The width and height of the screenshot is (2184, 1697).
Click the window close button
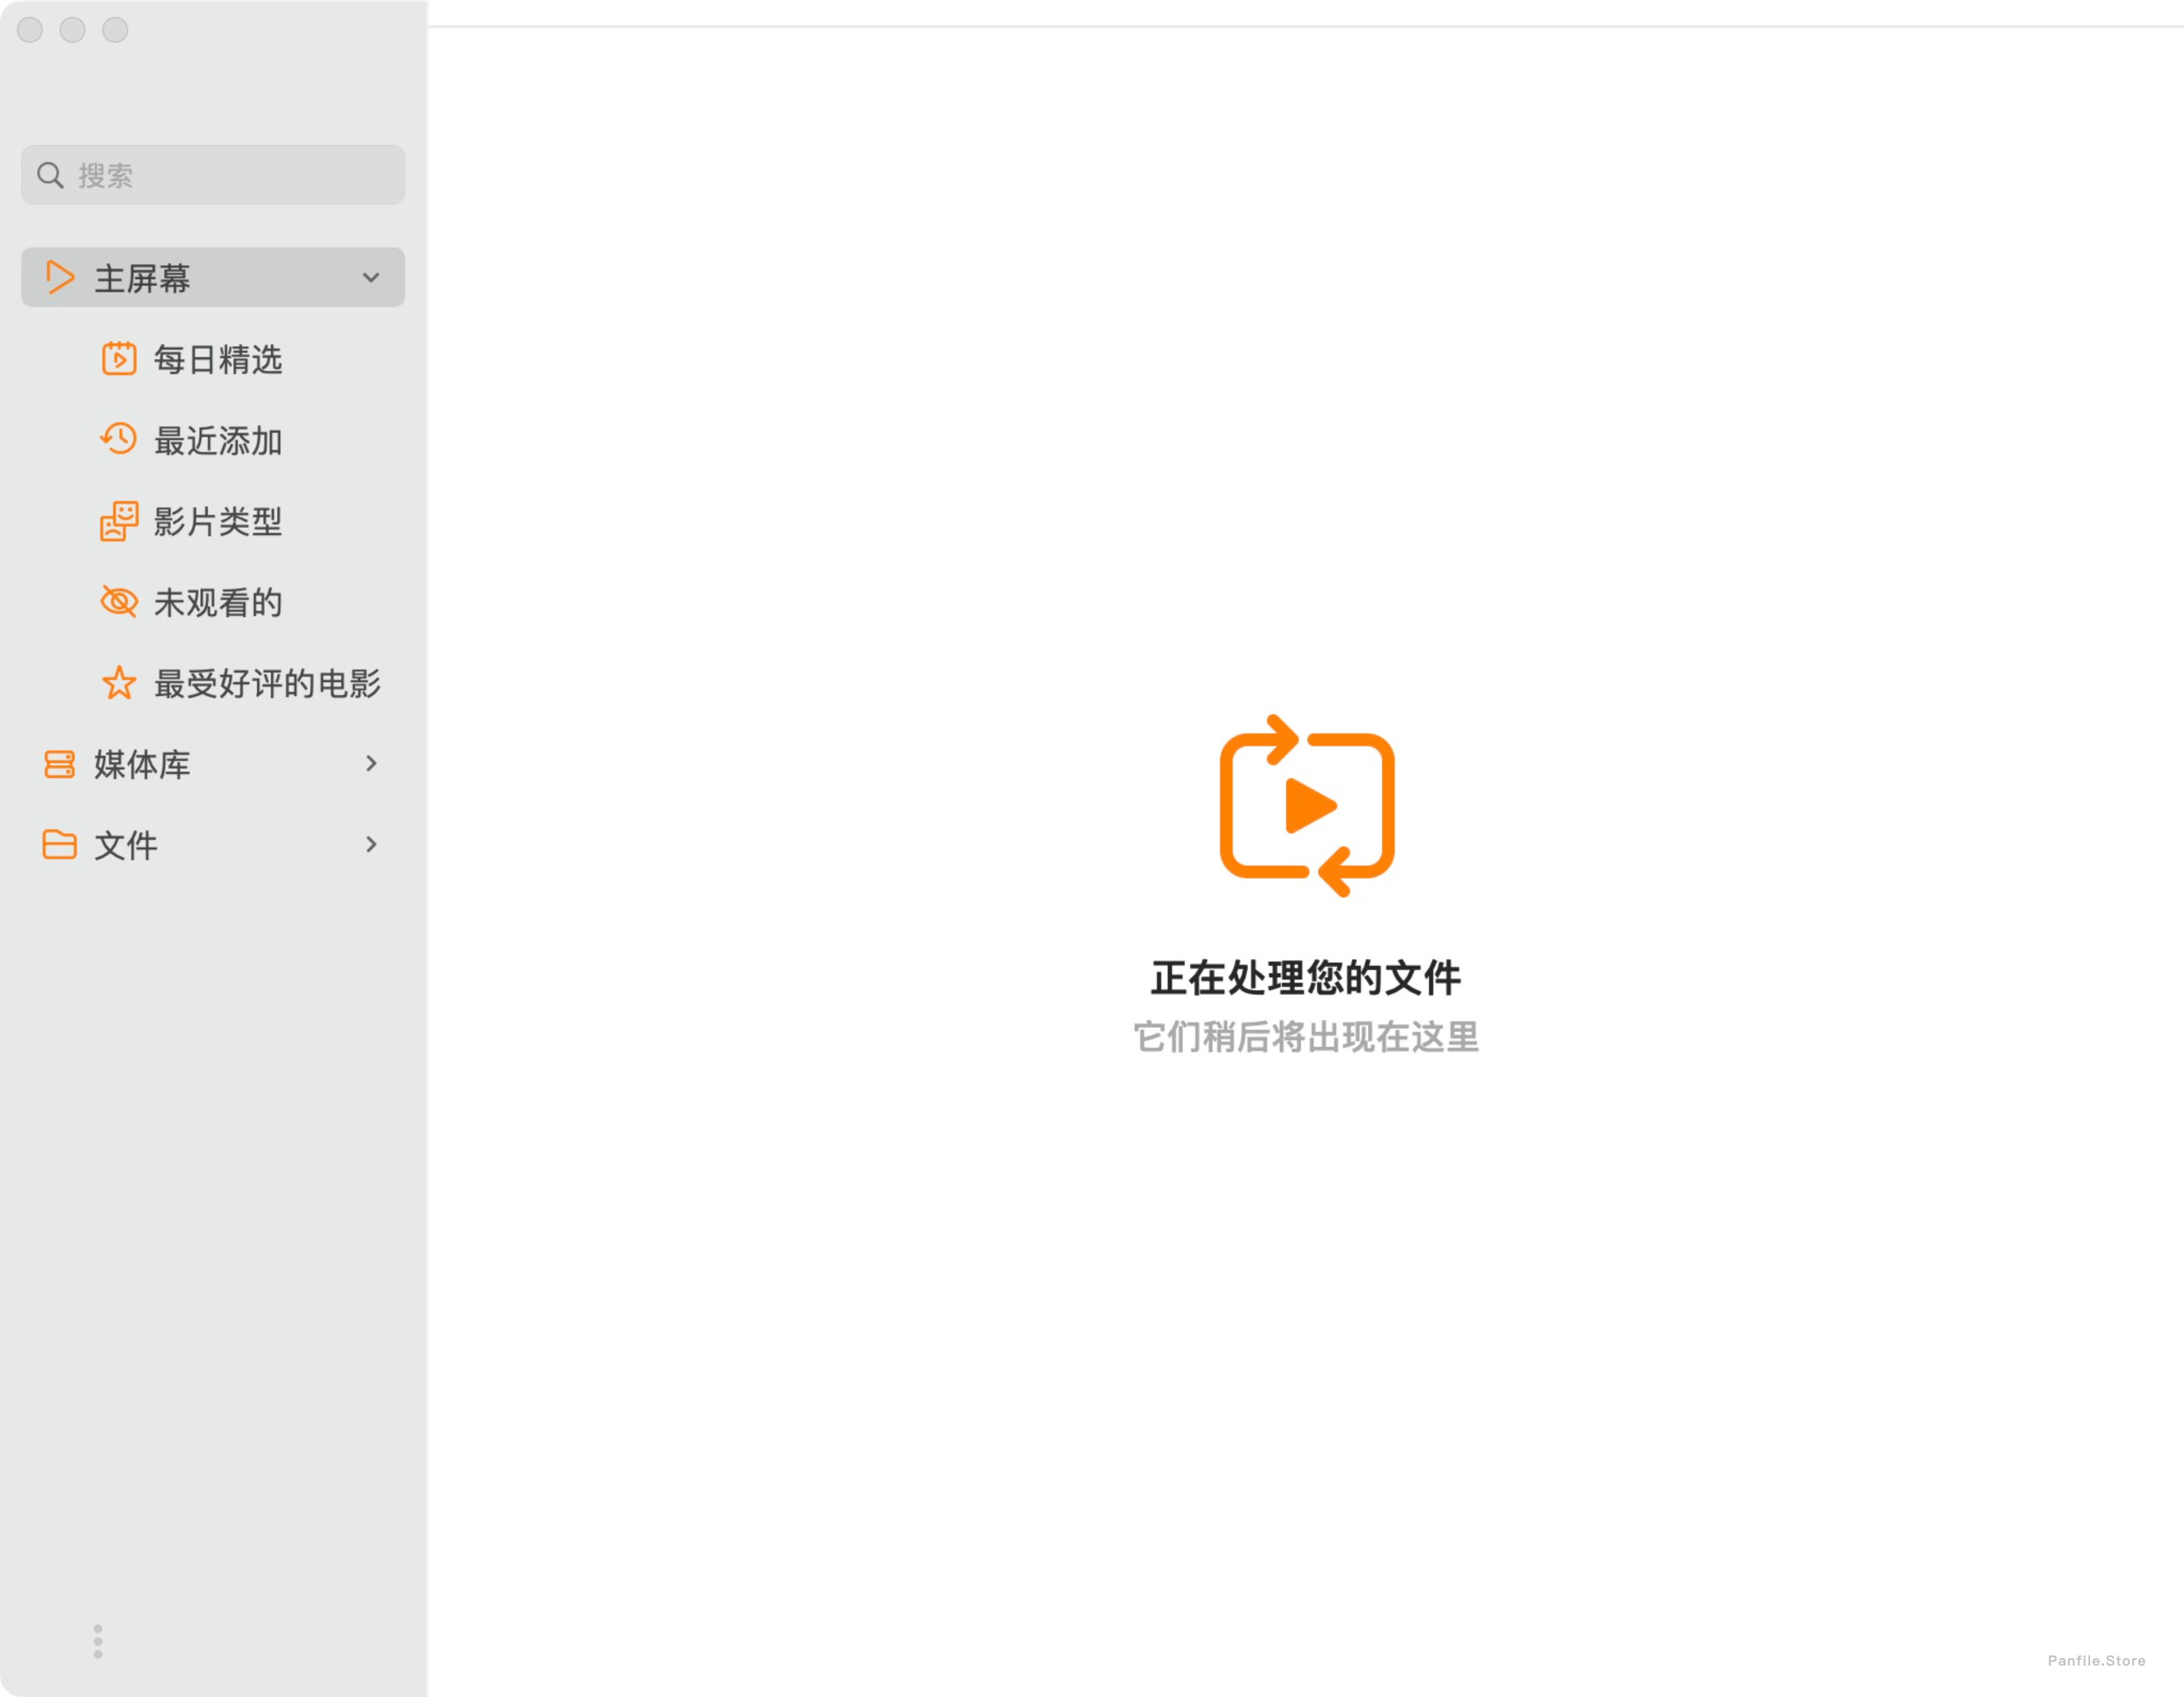[x=30, y=30]
